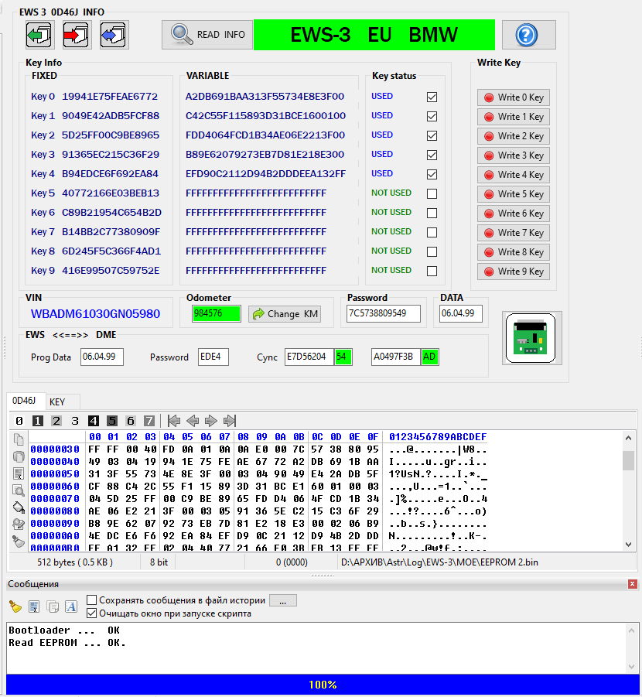This screenshot has width=642, height=697.
Task: Click the blue help question mark button
Action: (x=528, y=35)
